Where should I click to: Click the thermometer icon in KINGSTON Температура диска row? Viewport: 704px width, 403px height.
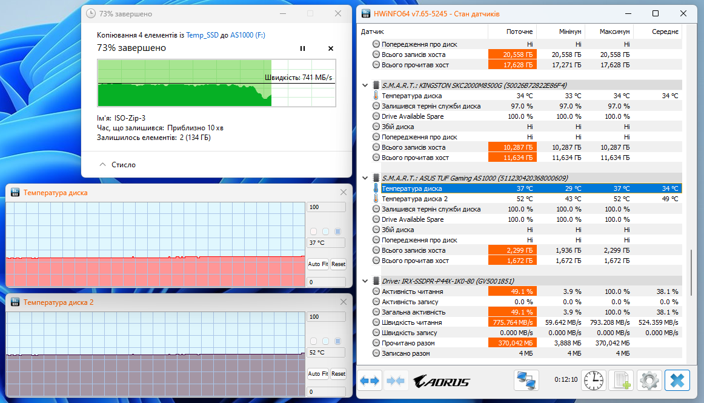(x=376, y=95)
